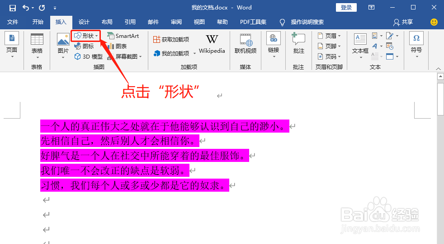Open ribbon display options icon
This screenshot has width=444, height=244.
[371, 8]
